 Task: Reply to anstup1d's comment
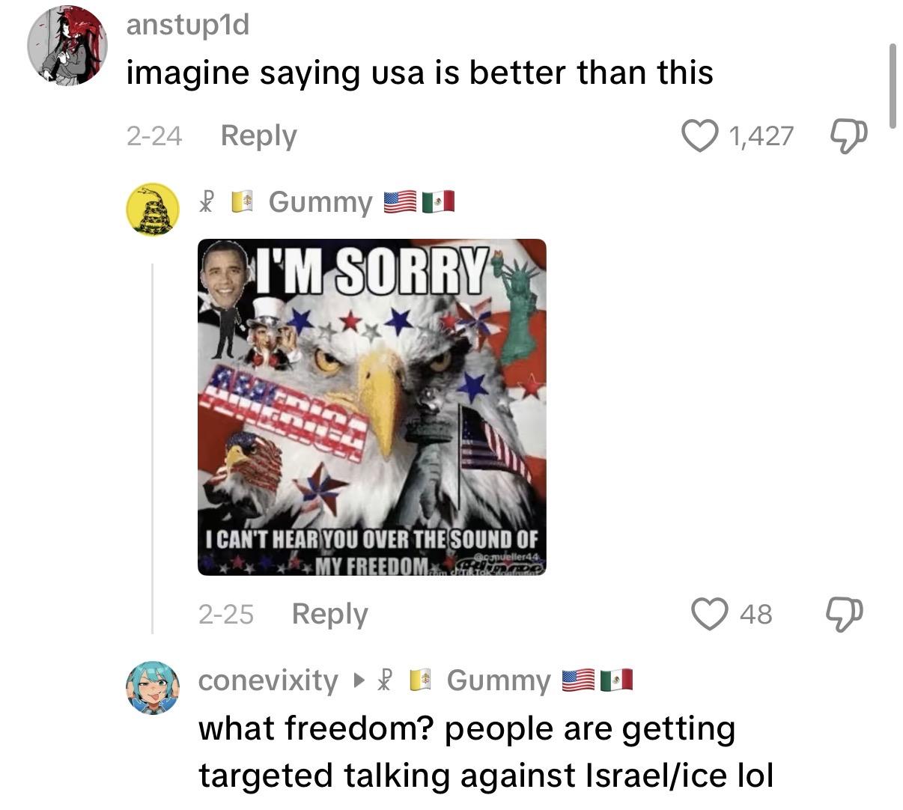(258, 135)
